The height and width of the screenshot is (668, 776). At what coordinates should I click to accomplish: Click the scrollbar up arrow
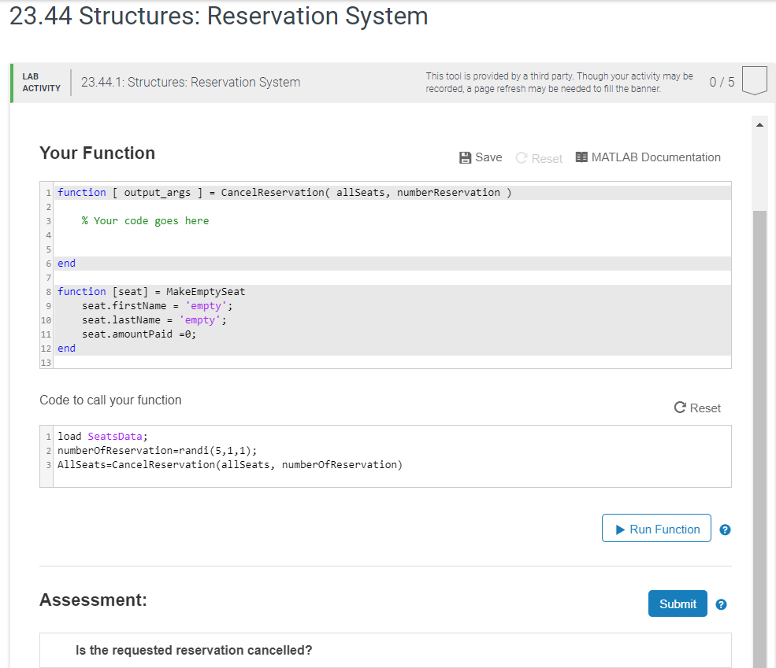pyautogui.click(x=759, y=124)
